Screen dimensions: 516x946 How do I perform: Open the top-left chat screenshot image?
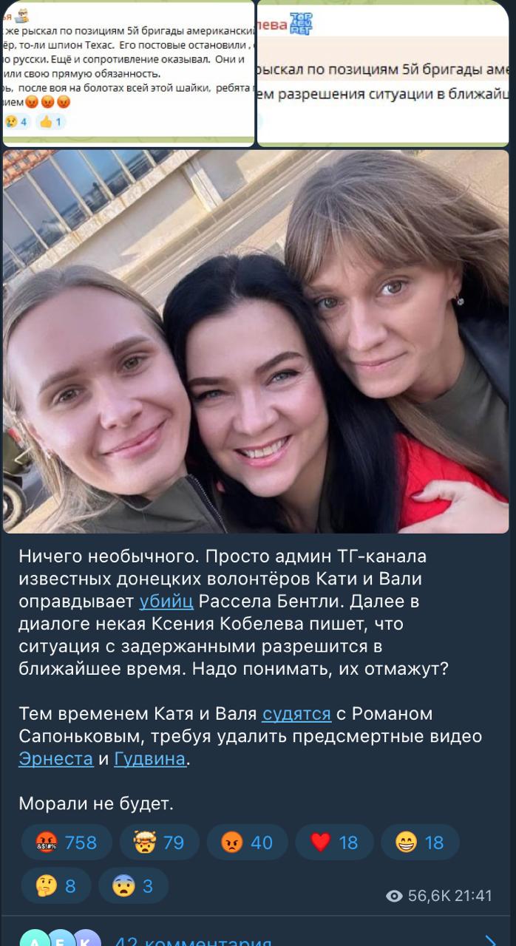tap(129, 72)
